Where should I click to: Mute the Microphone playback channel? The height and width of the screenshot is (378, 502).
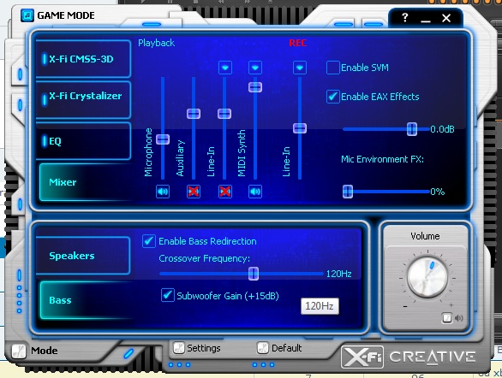(163, 192)
